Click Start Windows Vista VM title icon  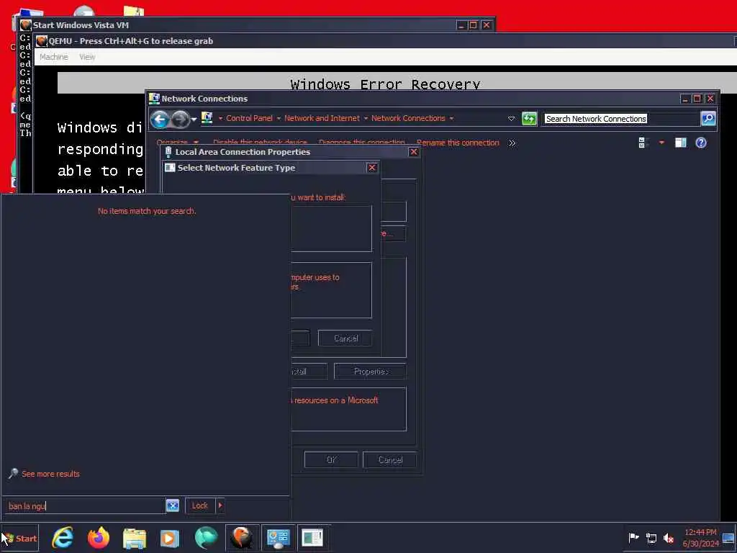[25, 25]
